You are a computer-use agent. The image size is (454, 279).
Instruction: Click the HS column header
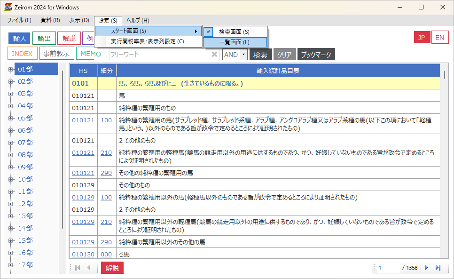(x=83, y=71)
